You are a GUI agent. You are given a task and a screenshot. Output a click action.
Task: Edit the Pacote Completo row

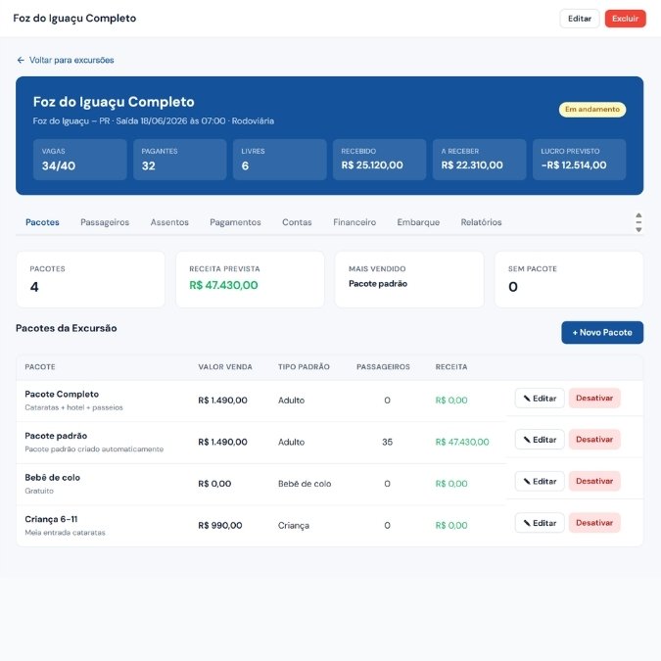point(540,399)
